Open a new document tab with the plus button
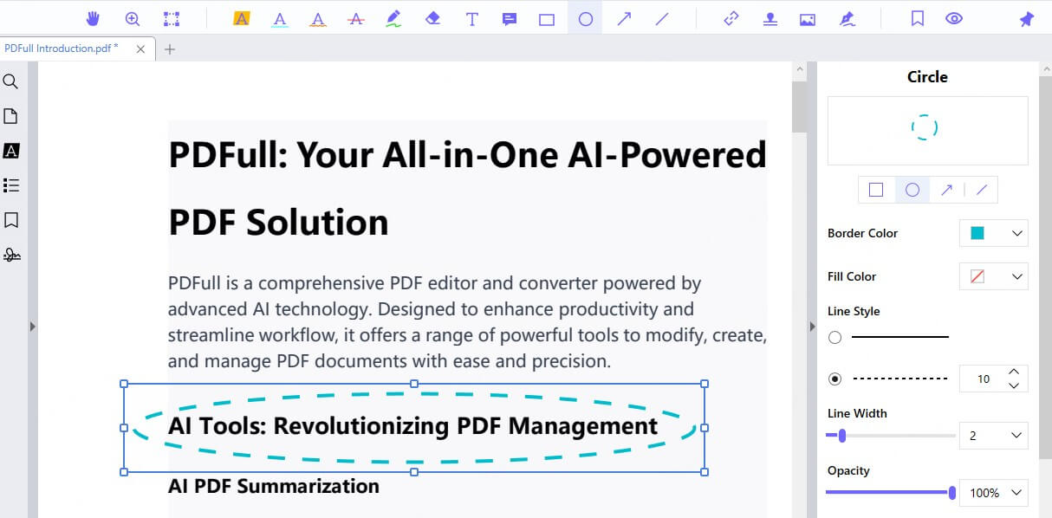This screenshot has width=1052, height=518. (x=170, y=49)
